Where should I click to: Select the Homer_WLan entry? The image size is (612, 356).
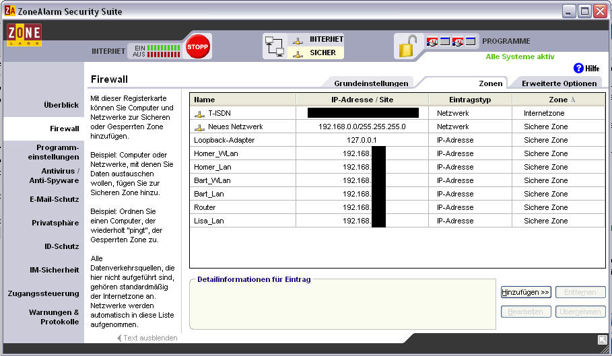pyautogui.click(x=216, y=153)
